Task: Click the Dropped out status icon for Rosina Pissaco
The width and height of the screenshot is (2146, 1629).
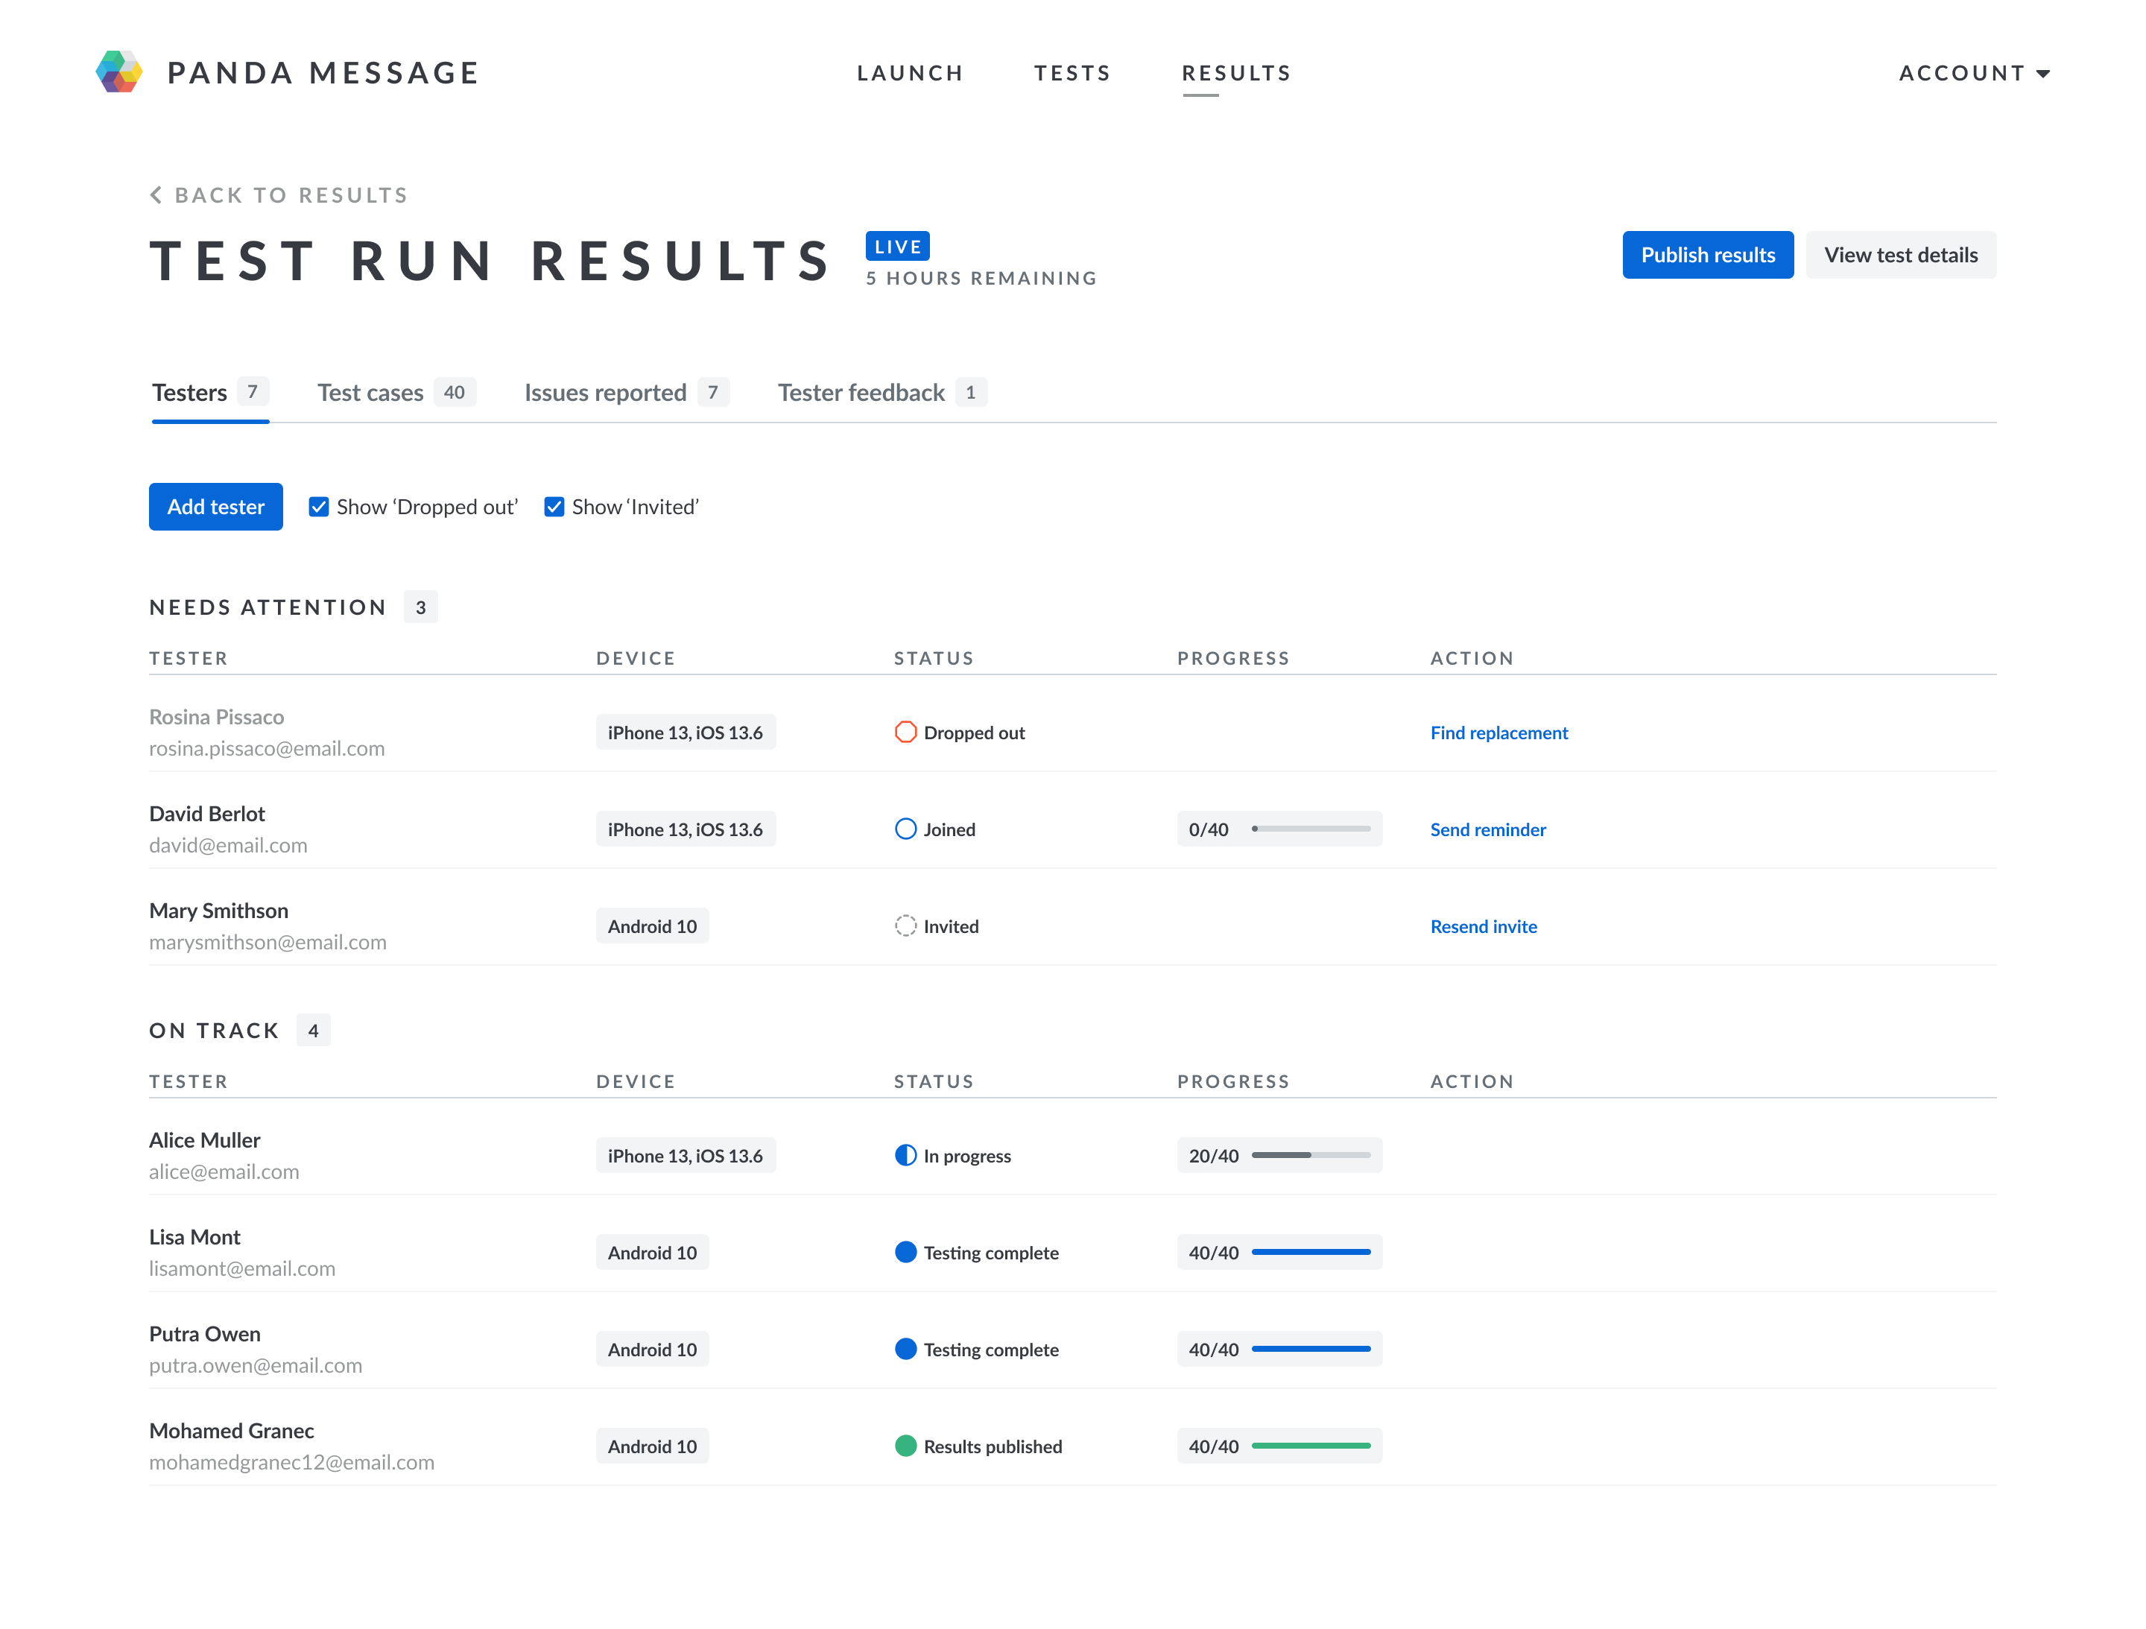Action: coord(905,732)
